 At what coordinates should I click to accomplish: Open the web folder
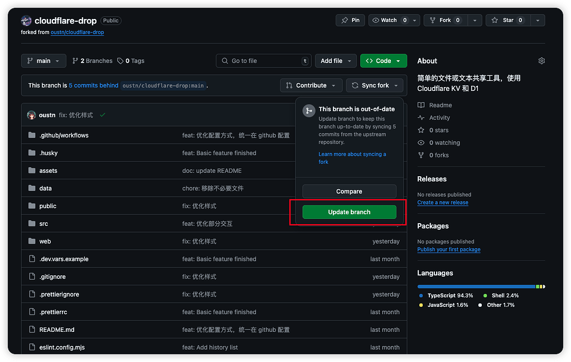(45, 241)
